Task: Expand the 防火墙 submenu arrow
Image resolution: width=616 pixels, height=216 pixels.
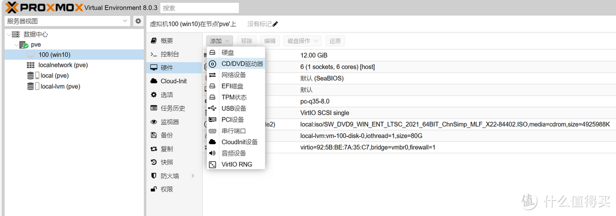Action: point(193,176)
